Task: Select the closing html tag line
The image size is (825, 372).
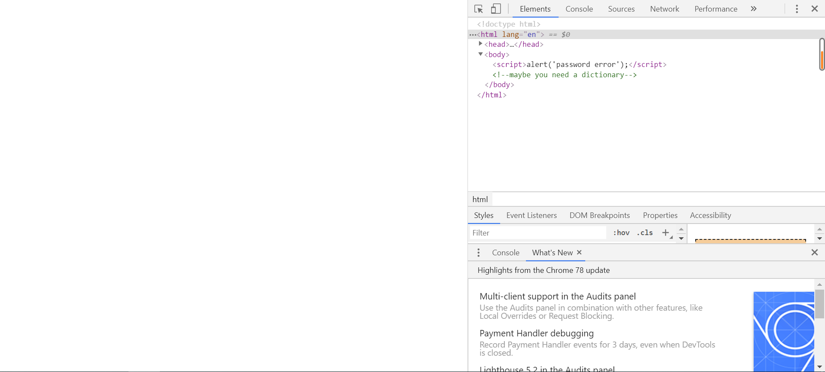Action: point(492,95)
